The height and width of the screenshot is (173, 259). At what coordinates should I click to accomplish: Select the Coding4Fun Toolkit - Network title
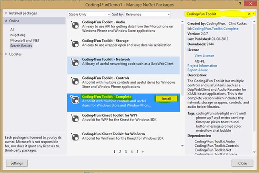tap(106, 59)
